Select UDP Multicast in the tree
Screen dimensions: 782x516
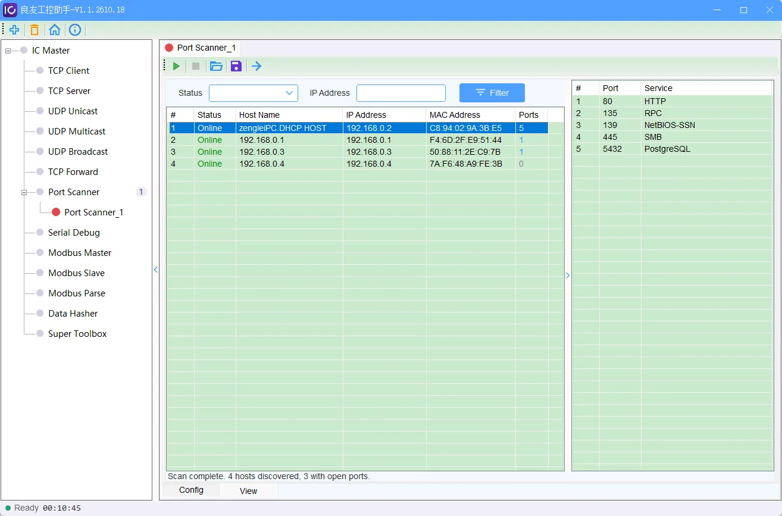pyautogui.click(x=77, y=132)
